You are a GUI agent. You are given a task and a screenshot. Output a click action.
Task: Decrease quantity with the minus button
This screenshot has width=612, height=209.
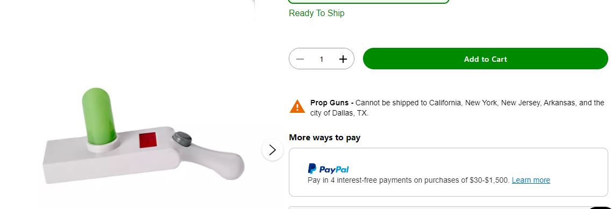[x=300, y=59]
